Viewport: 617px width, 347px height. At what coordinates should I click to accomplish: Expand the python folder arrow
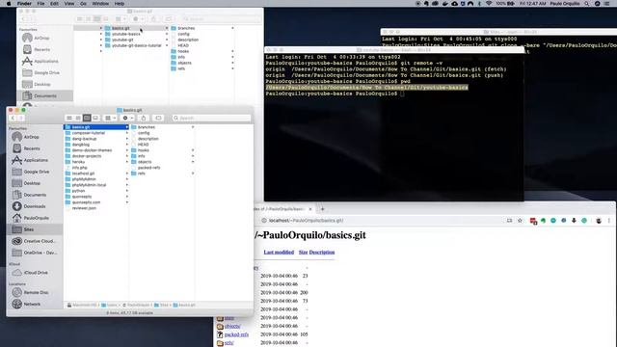point(126,191)
